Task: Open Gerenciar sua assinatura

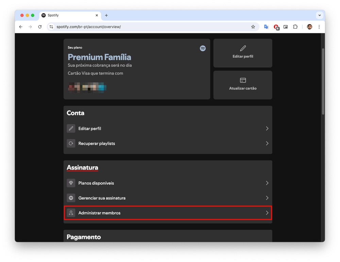Action: click(168, 198)
